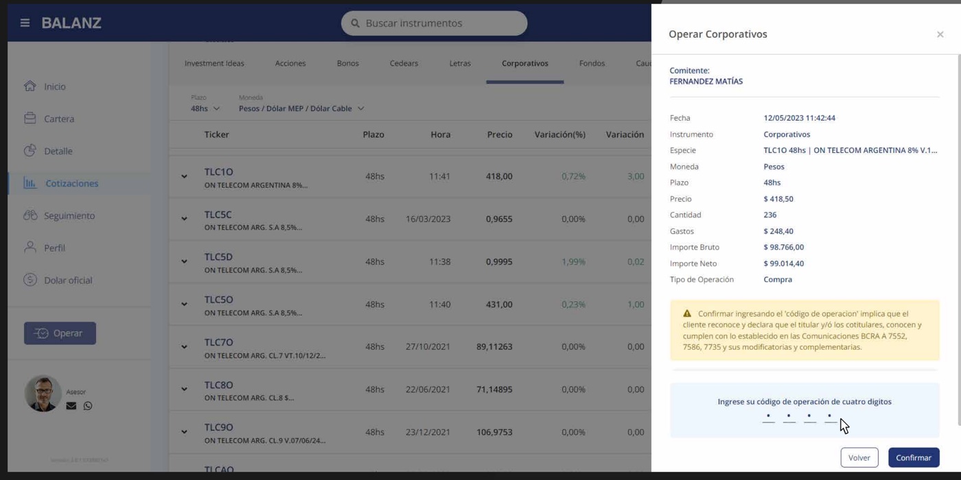The image size is (961, 480).
Task: Email the advisor via envelope icon
Action: [71, 406]
